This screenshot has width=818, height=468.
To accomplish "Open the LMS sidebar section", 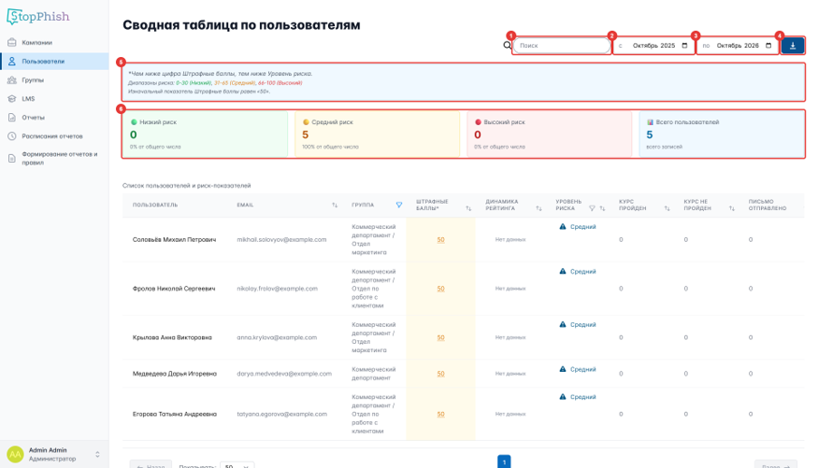I will pyautogui.click(x=28, y=98).
